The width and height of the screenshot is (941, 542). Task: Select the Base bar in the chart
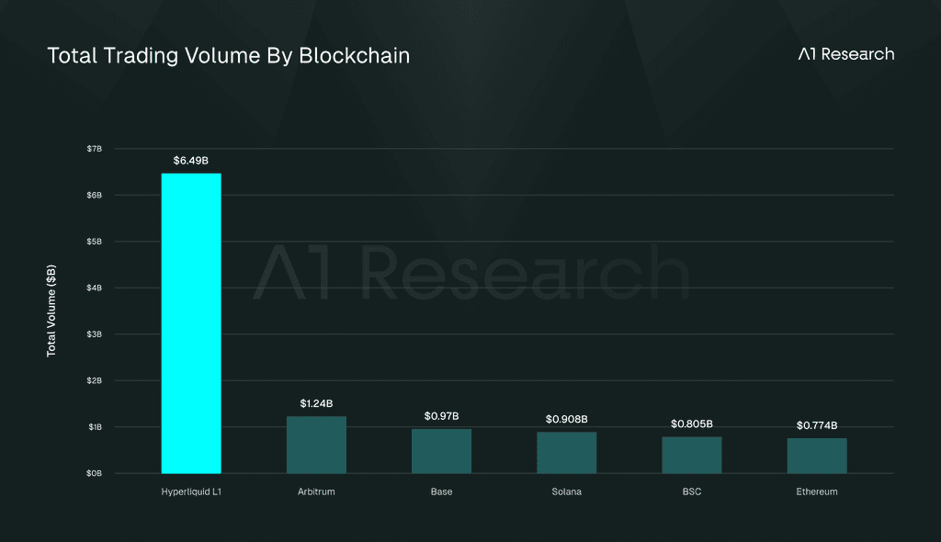[441, 451]
